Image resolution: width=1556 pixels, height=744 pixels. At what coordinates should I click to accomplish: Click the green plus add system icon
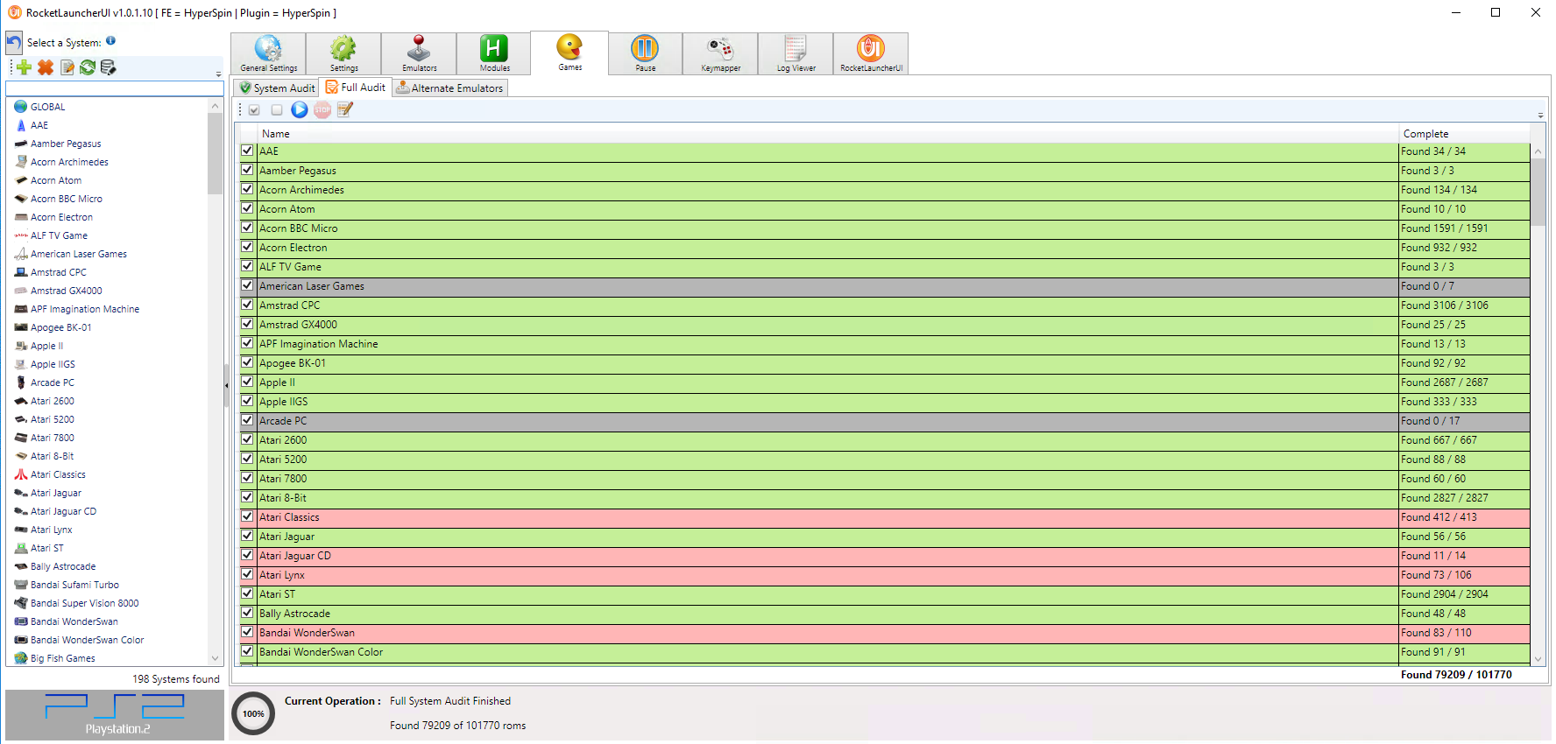(25, 67)
